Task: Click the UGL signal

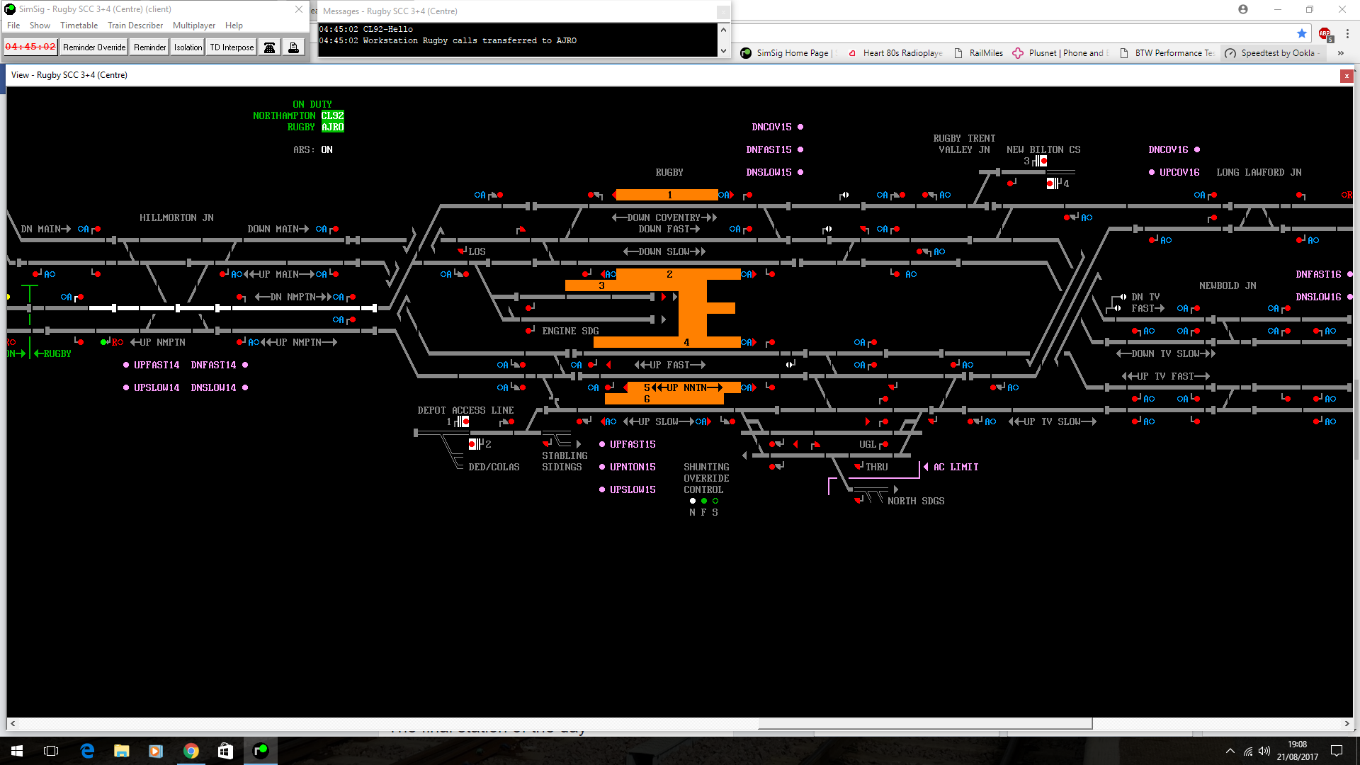Action: pyautogui.click(x=883, y=444)
